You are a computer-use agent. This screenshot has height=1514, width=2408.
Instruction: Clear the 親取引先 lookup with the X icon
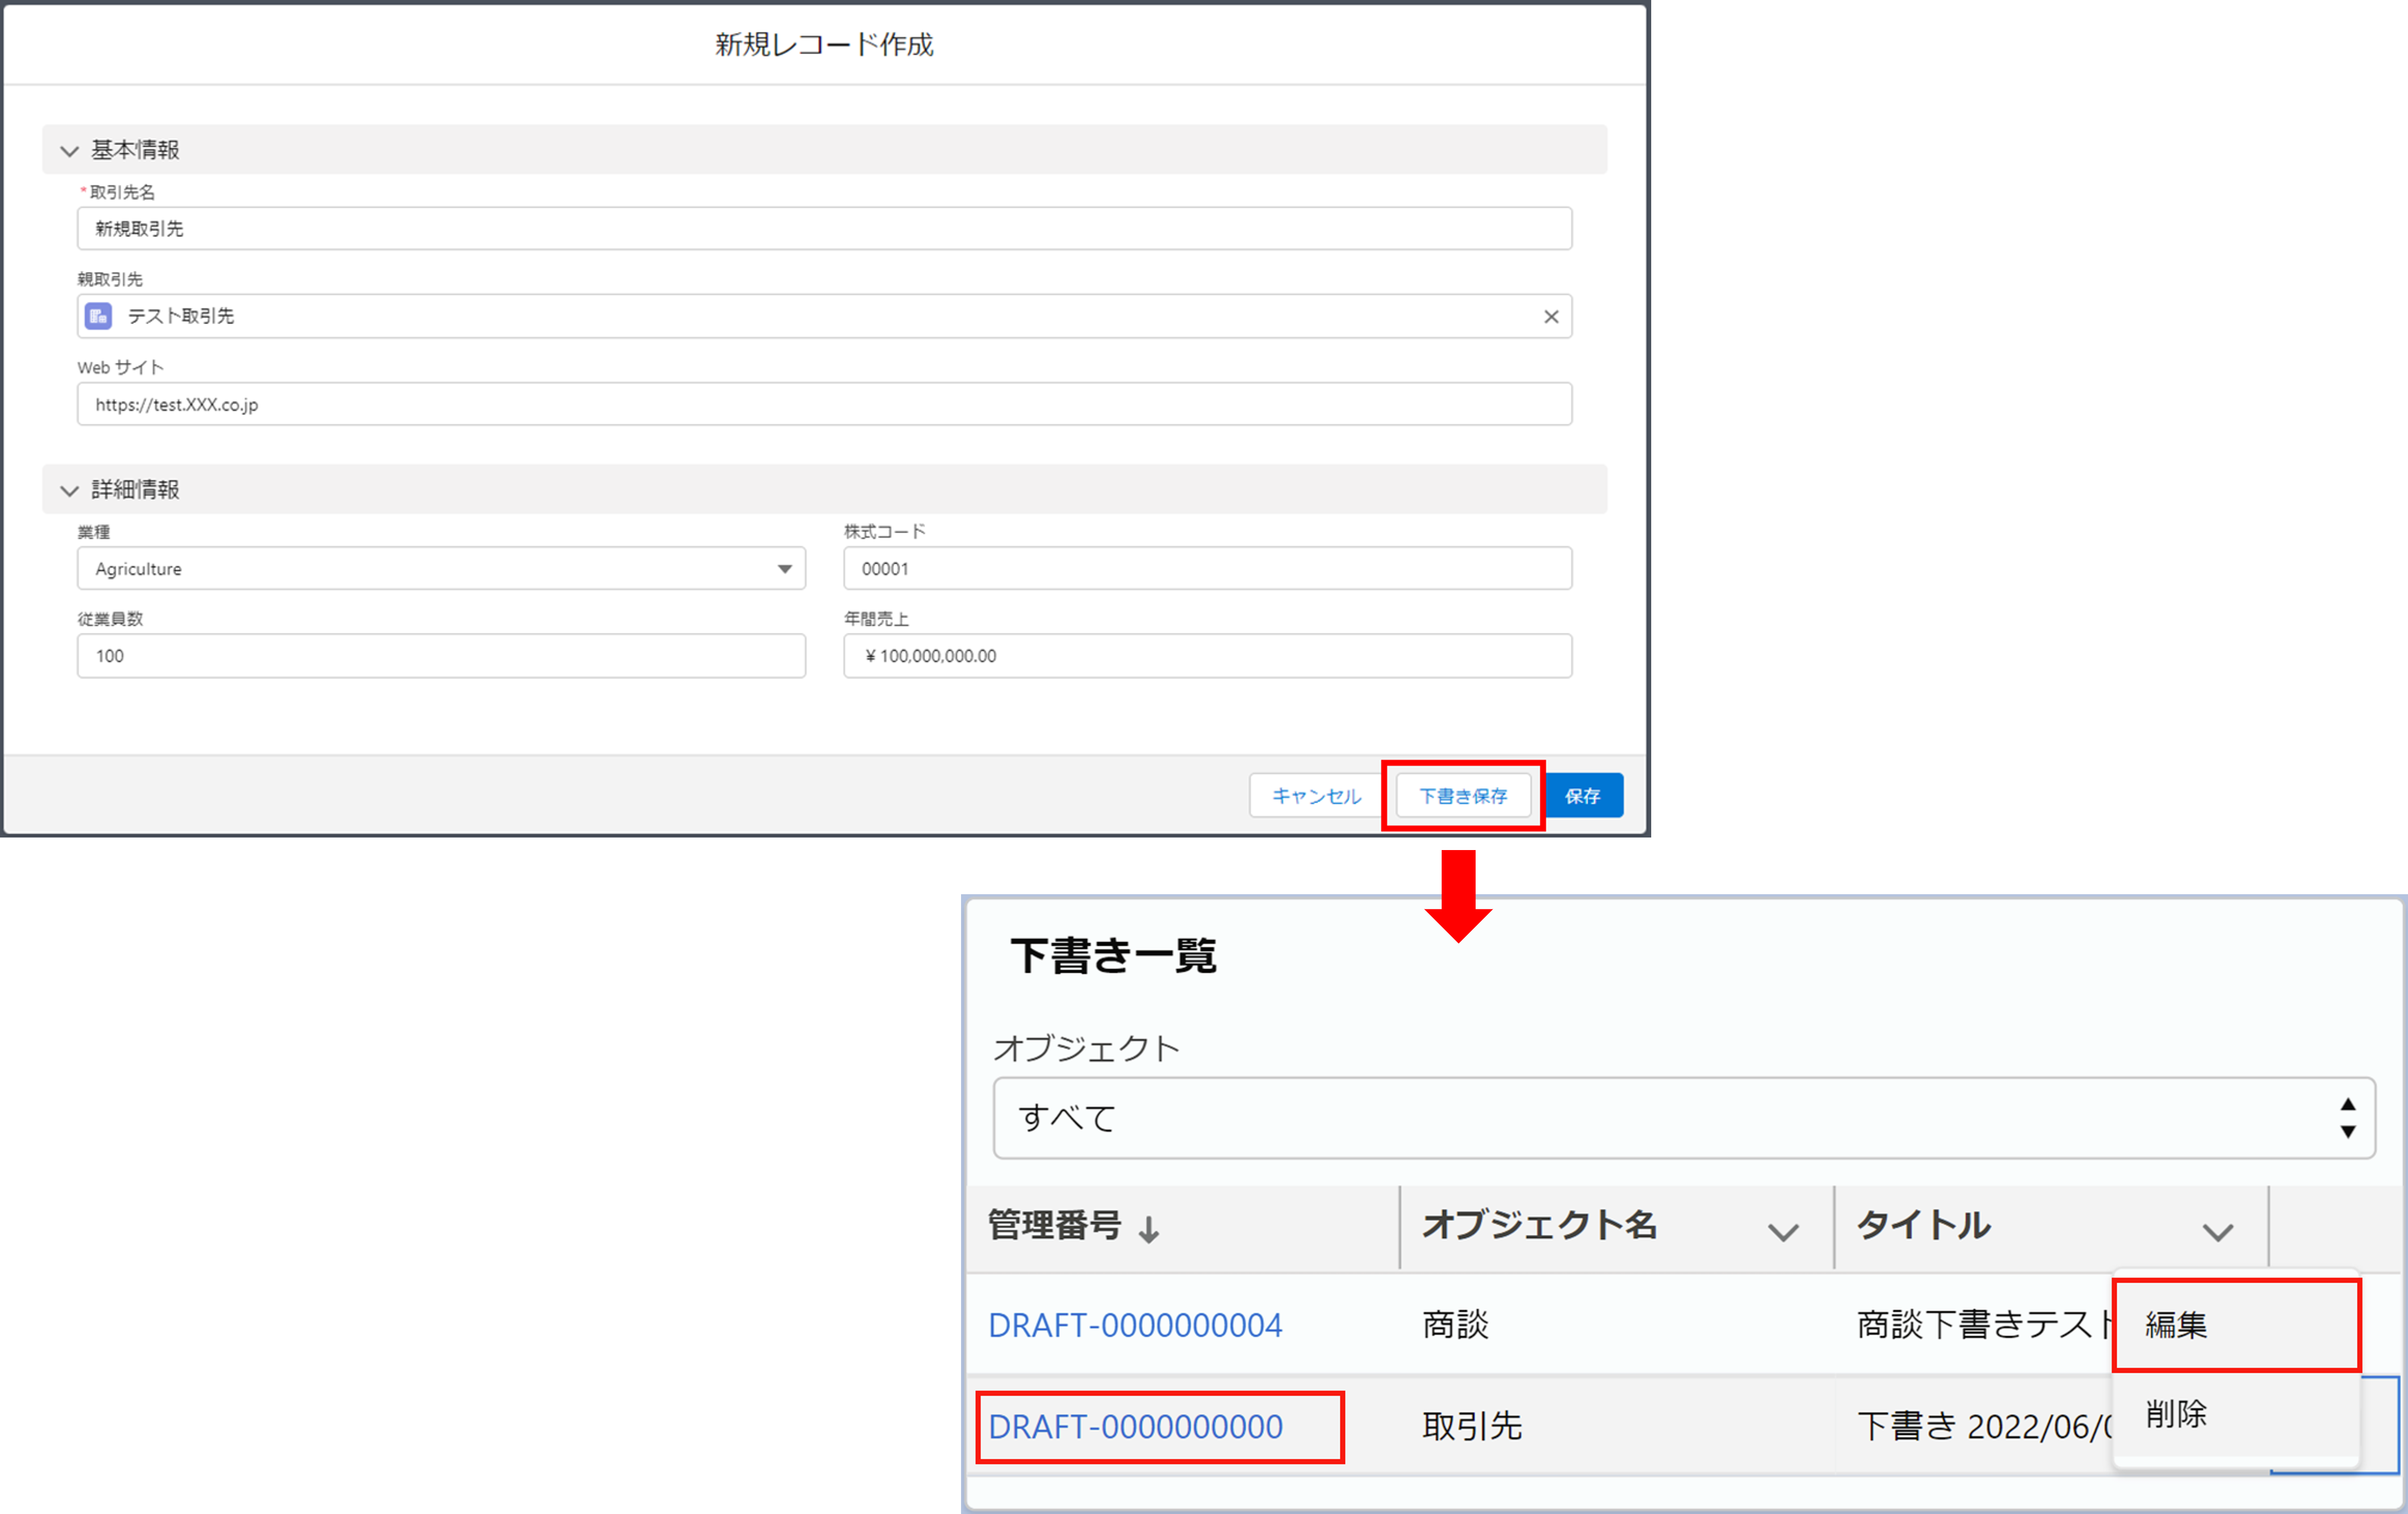pos(1551,316)
